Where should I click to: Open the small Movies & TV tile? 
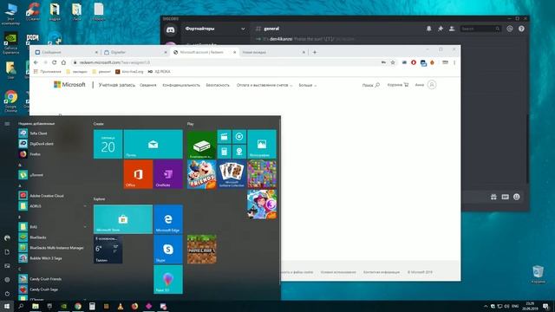point(224,137)
